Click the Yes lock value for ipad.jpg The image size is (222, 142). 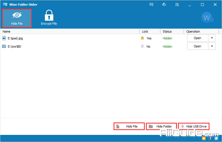pos(149,38)
